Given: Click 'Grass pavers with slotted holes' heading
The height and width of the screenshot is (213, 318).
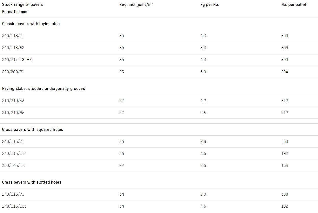Looking at the screenshot, I should click(32, 182).
